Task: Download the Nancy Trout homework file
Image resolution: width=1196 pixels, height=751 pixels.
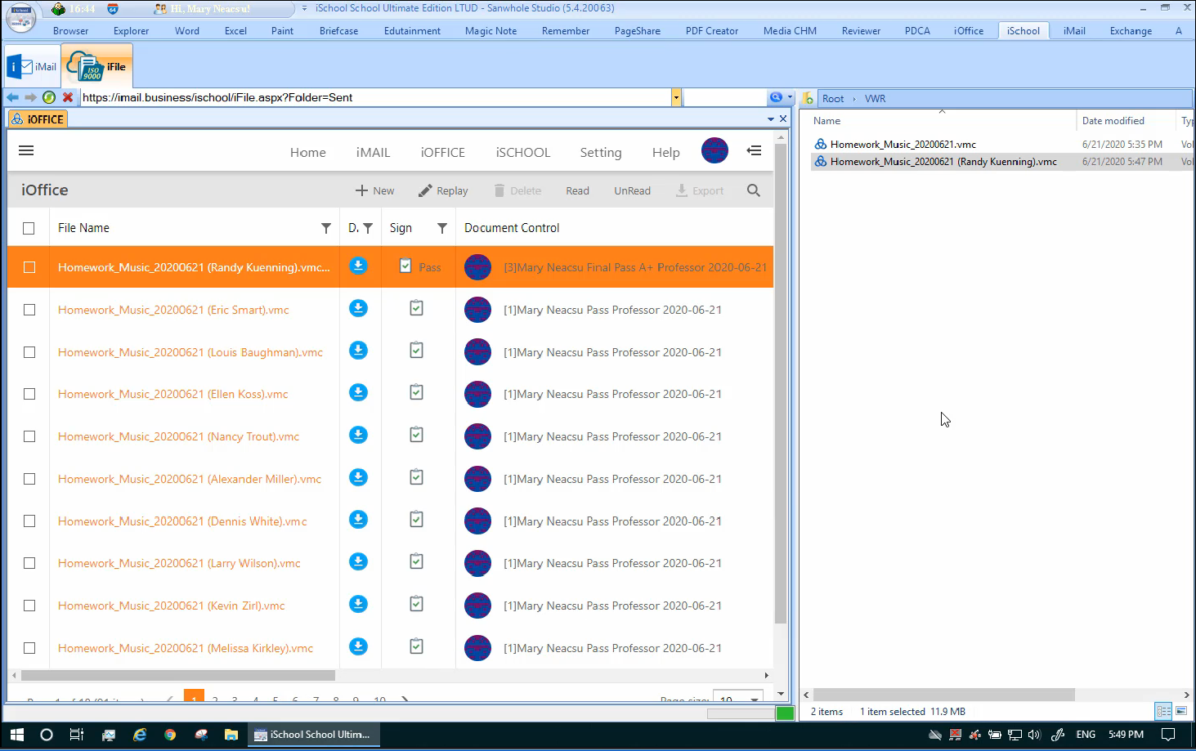Action: point(358,435)
